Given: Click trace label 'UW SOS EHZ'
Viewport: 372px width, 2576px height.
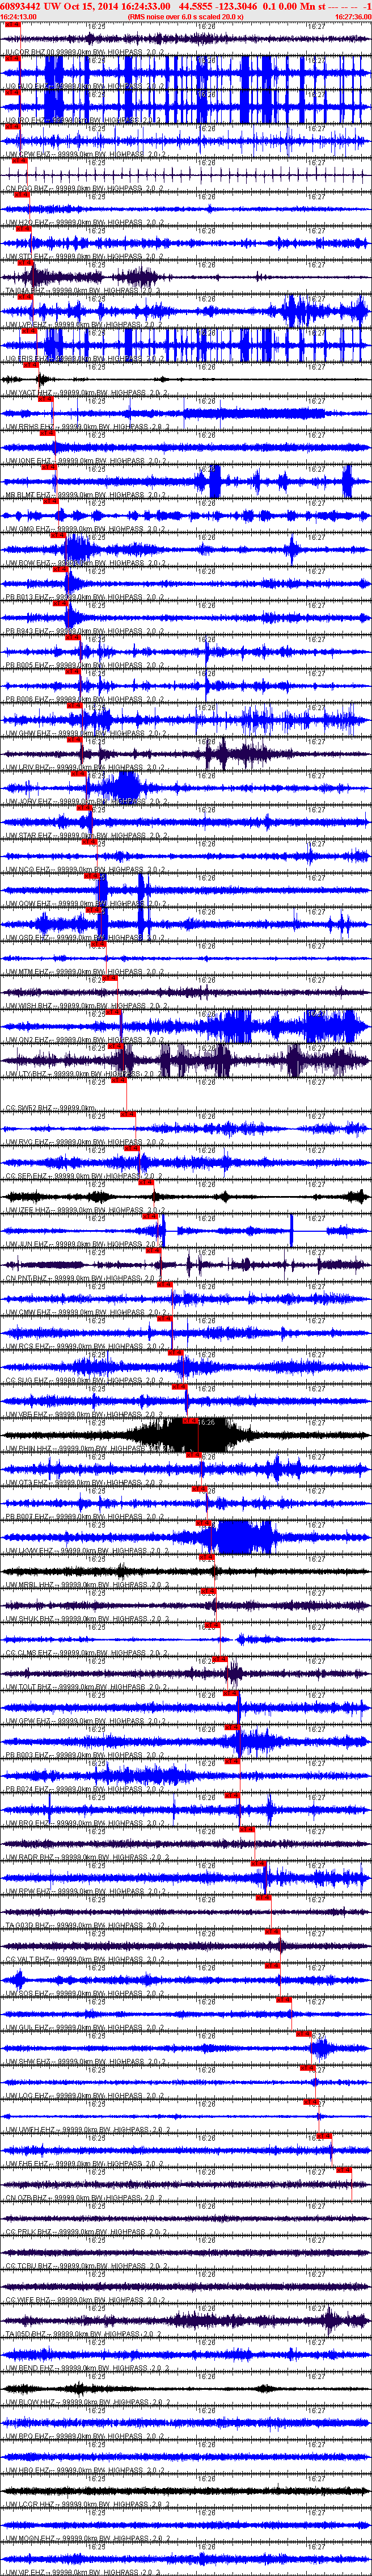Looking at the screenshot, I should point(26,1993).
